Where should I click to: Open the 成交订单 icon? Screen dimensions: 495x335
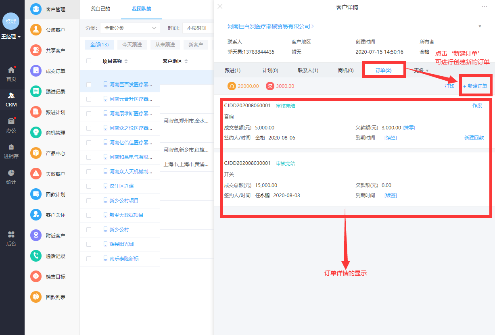point(36,71)
